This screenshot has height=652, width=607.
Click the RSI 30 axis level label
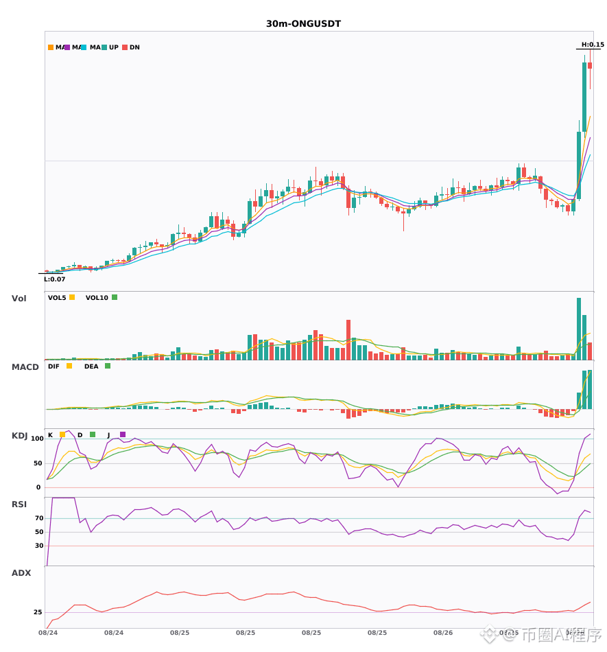(x=39, y=546)
